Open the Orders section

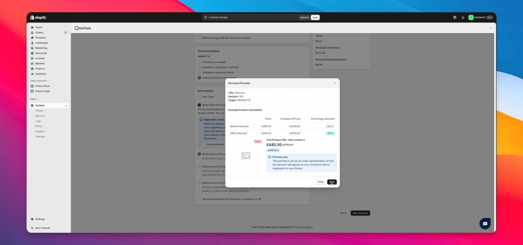[x=39, y=33]
